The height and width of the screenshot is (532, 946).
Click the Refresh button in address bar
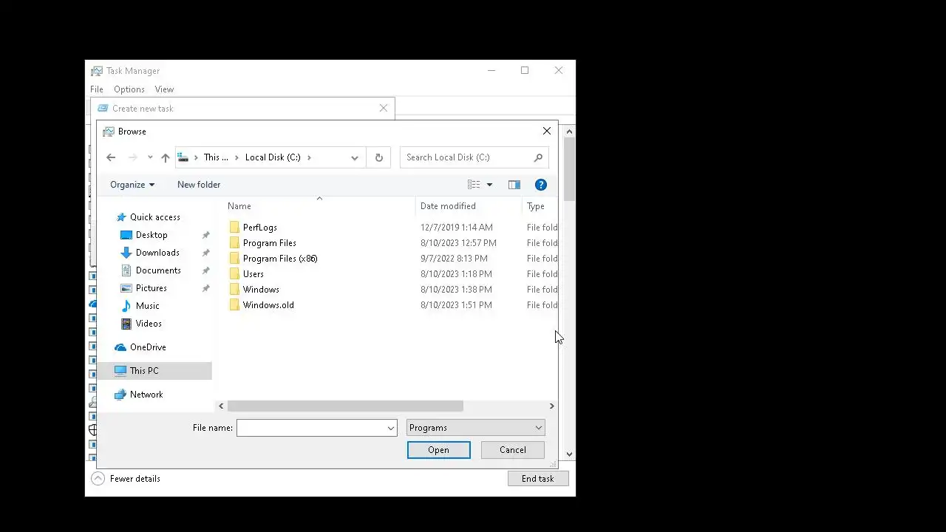pyautogui.click(x=379, y=157)
